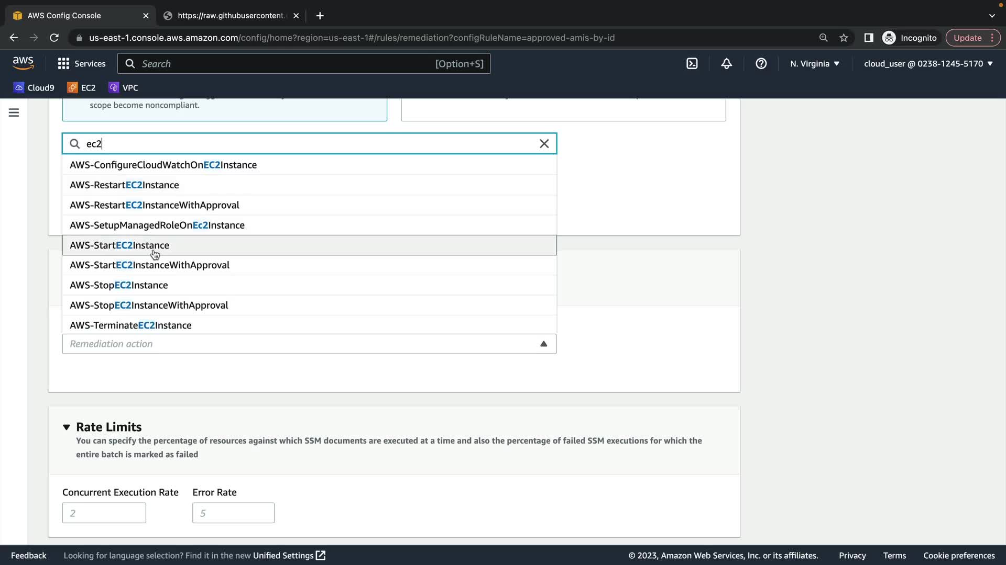
Task: Collapse the Remediation action dropdown arrow
Action: [x=543, y=344]
